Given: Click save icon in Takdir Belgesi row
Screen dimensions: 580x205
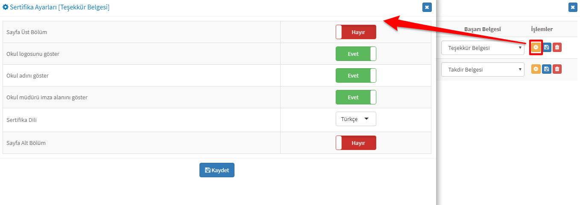Looking at the screenshot, I should [x=546, y=69].
